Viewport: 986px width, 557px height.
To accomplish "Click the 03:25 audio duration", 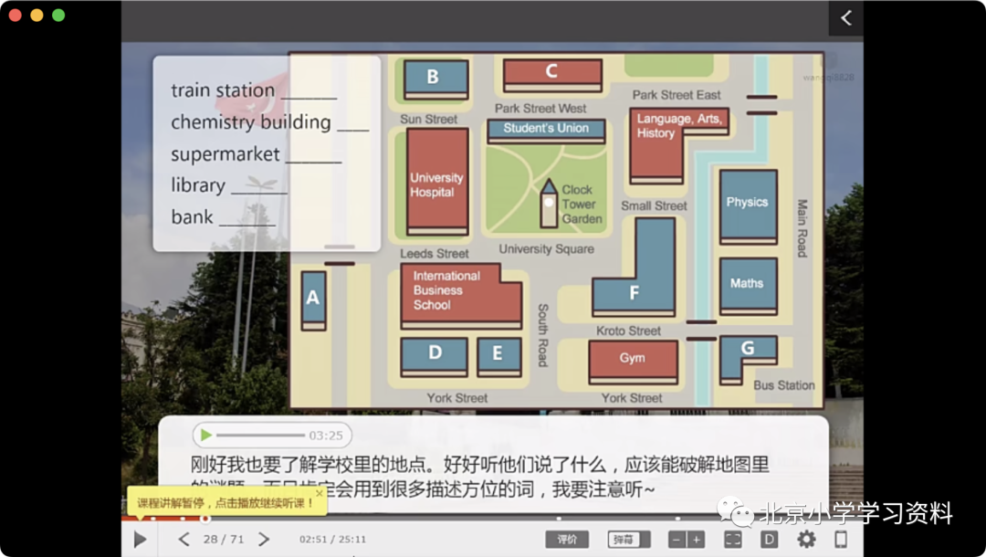I will click(x=326, y=436).
